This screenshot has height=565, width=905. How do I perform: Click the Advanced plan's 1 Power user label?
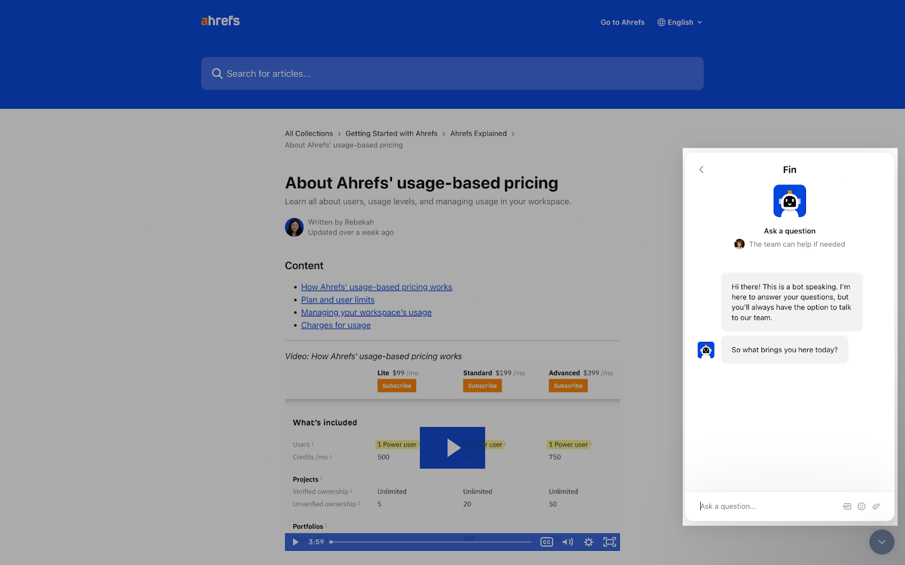click(568, 445)
